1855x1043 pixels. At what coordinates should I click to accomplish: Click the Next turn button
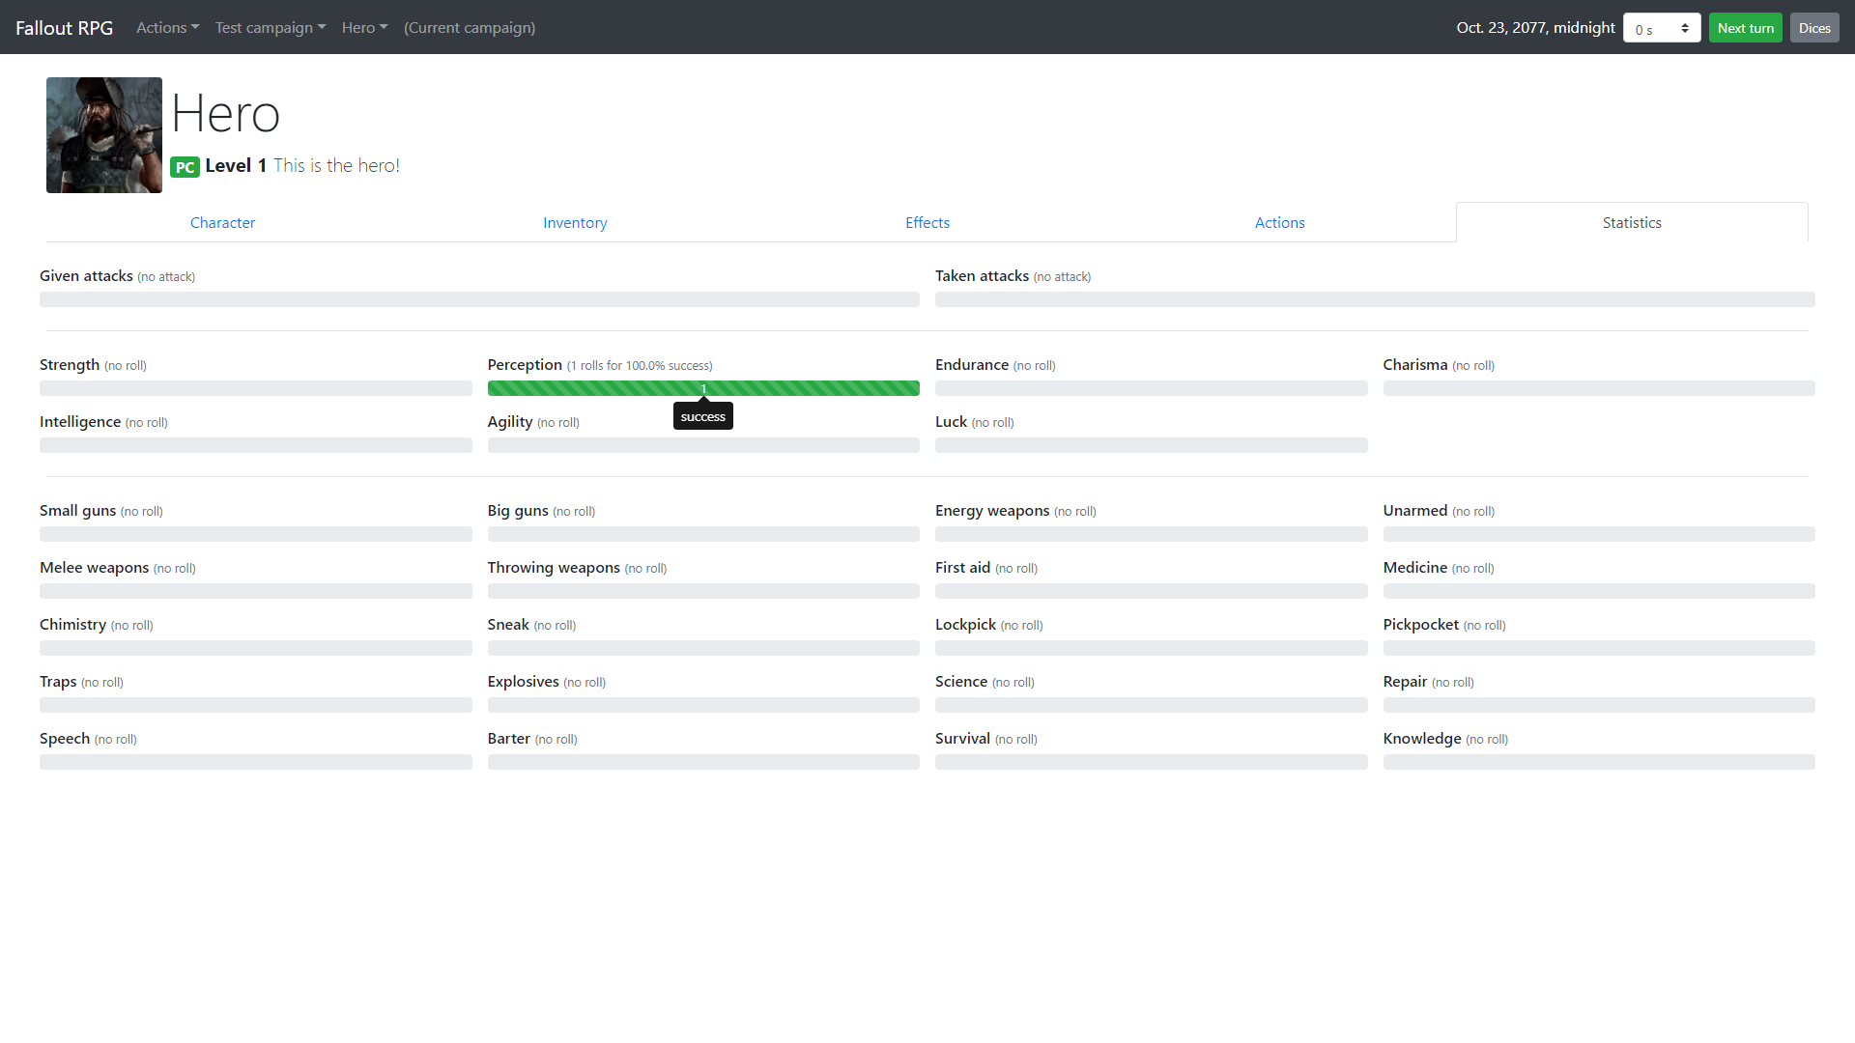1745,28
